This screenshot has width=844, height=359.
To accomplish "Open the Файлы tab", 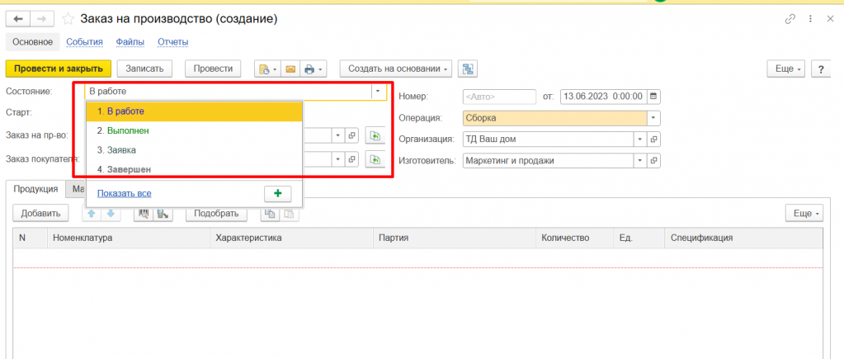I will [x=130, y=42].
